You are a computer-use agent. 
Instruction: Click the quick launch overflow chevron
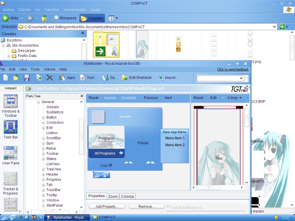tap(41, 218)
